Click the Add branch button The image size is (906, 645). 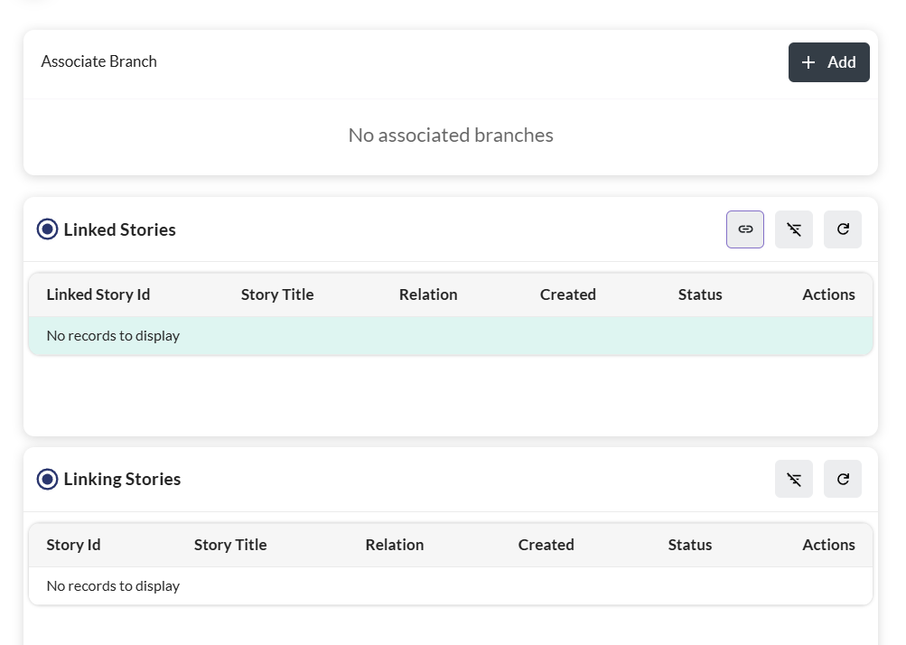[x=828, y=62]
